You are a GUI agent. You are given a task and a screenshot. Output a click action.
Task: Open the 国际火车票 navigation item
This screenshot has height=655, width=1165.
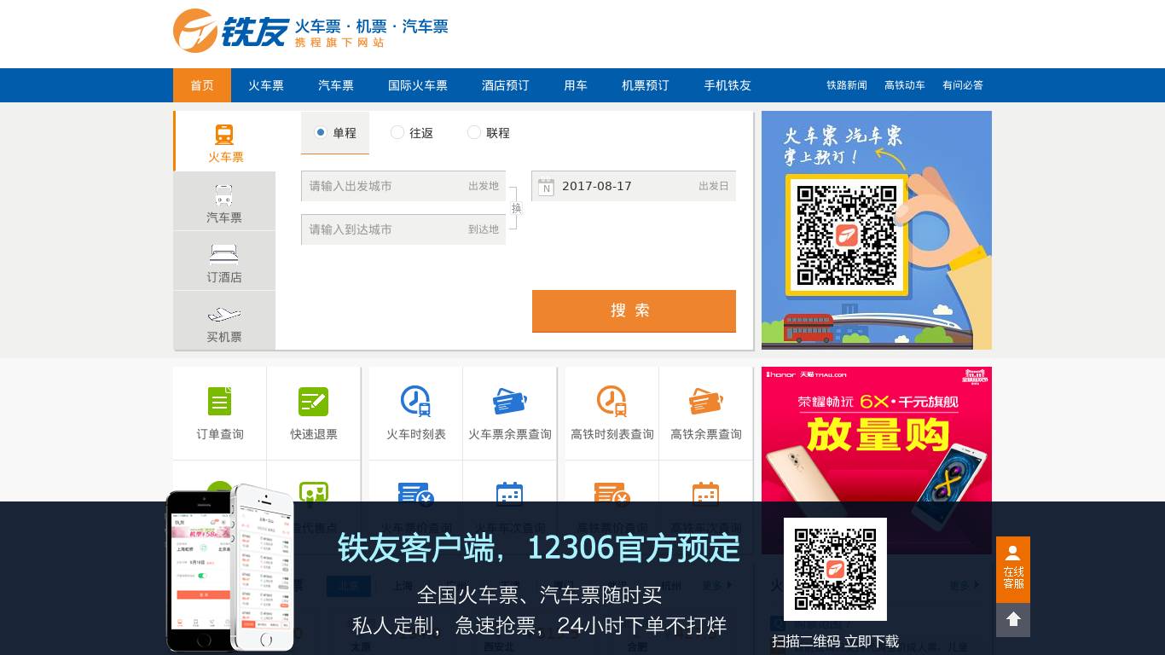point(418,85)
